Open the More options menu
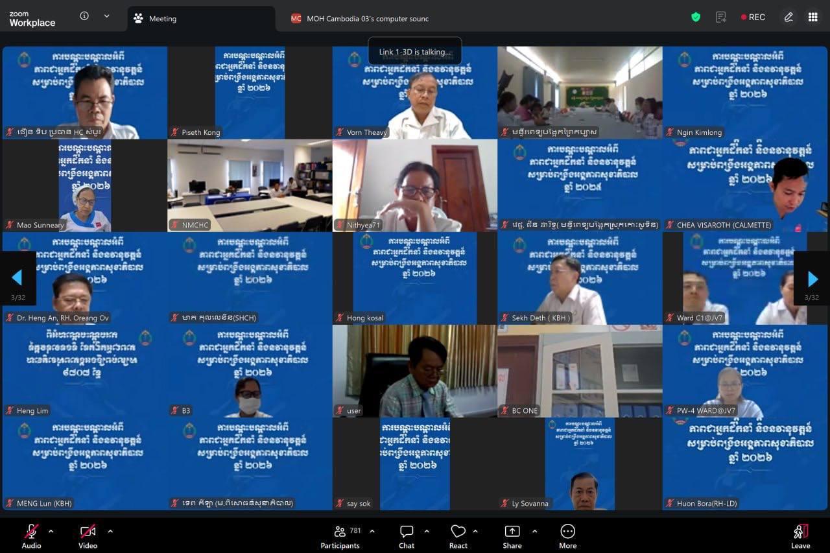This screenshot has height=553, width=830. pos(568,536)
